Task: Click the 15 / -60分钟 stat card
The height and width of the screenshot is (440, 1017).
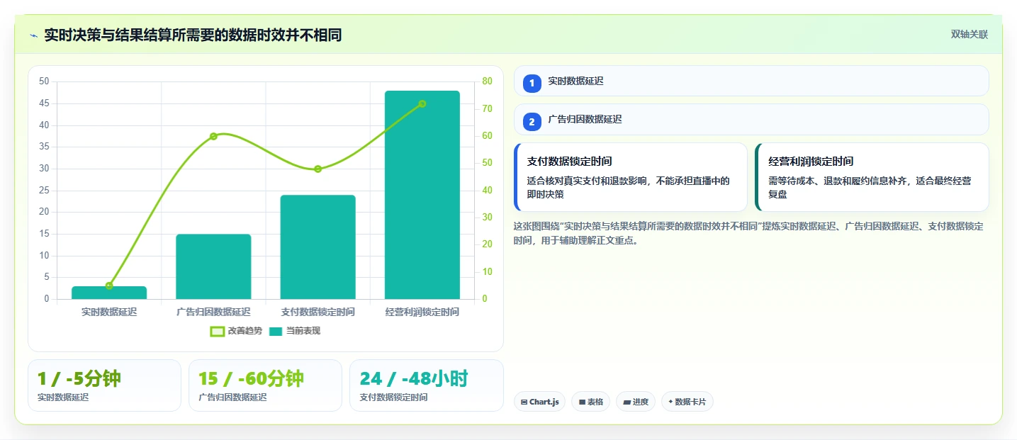Action: pos(265,385)
